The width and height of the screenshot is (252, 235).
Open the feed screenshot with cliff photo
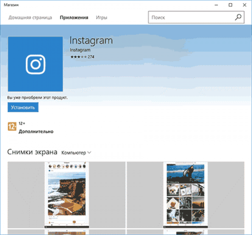point(67,195)
